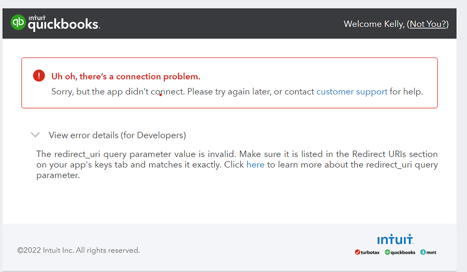Screen dimensions: 467x272
Task: Click the quickbooks logo in footer
Action: pos(400,252)
